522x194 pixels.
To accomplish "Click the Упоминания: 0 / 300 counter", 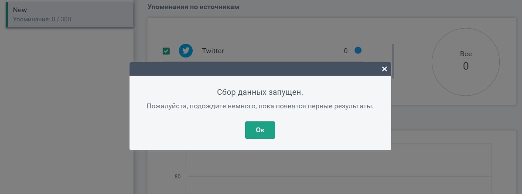I will click(x=42, y=19).
